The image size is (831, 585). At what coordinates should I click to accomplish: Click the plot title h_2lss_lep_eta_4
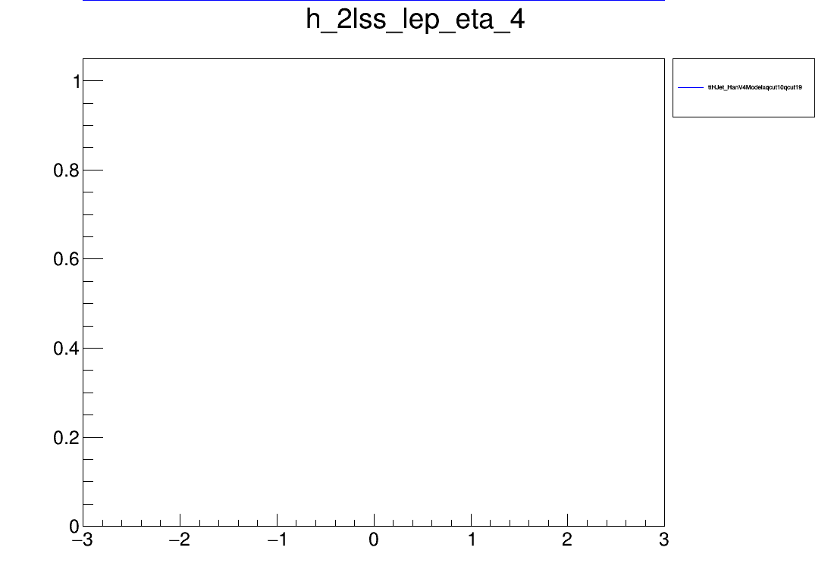point(415,20)
